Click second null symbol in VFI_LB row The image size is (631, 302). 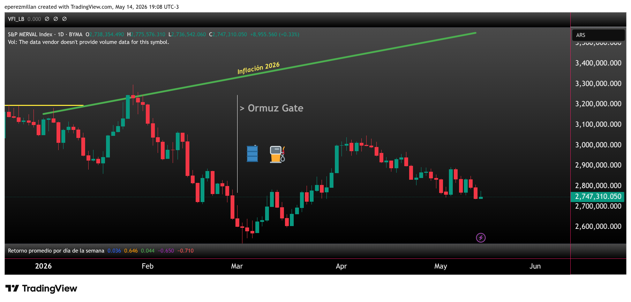pos(56,19)
